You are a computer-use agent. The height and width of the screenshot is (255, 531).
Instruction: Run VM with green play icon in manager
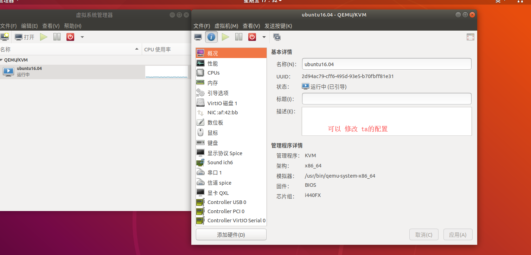tap(44, 37)
